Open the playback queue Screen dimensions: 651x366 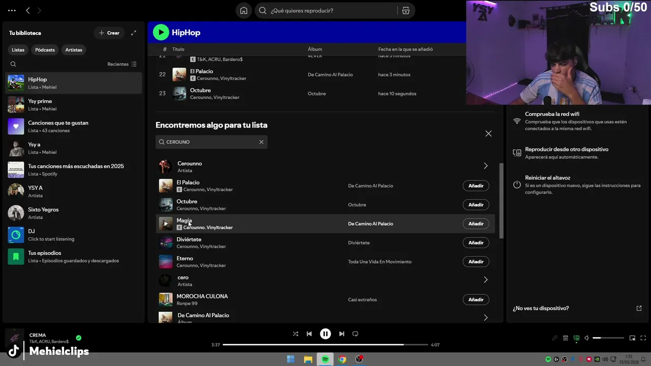tap(566, 338)
